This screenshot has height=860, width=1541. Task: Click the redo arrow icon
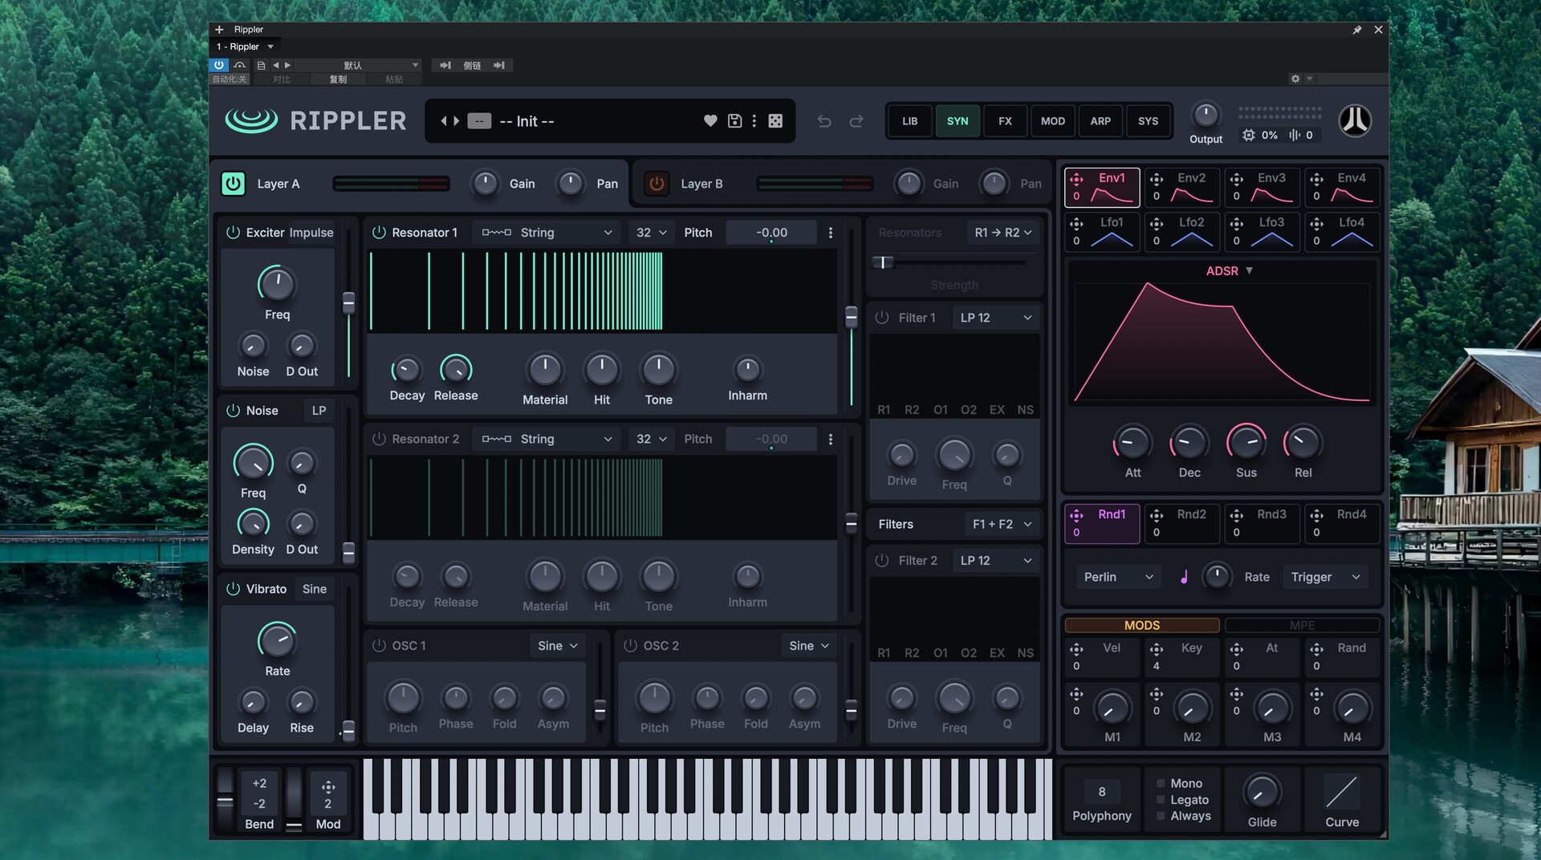click(856, 121)
